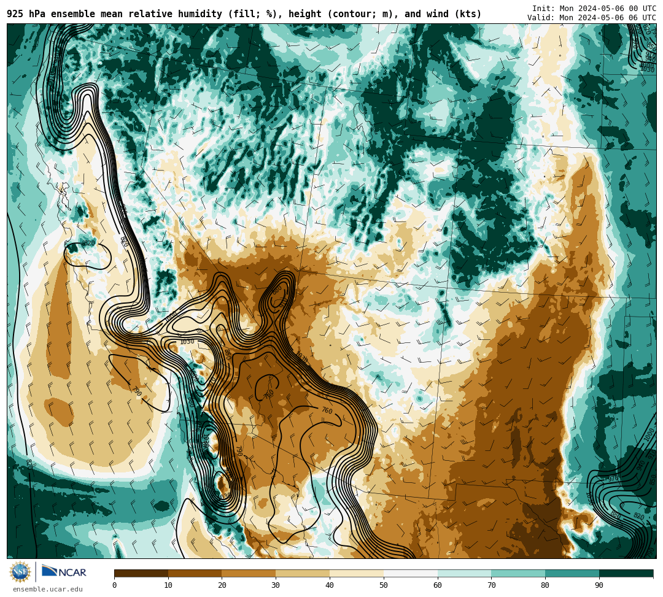This screenshot has height=597, width=663.
Task: Click the colorbar tick label '90'
Action: pyautogui.click(x=599, y=585)
